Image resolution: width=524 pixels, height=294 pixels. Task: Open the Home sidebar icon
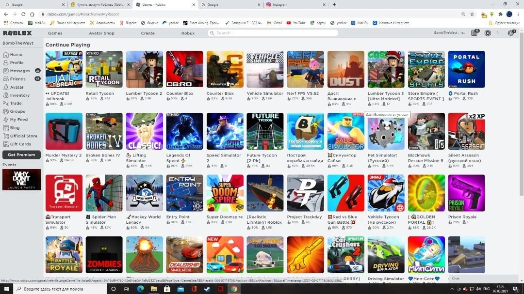(6, 54)
